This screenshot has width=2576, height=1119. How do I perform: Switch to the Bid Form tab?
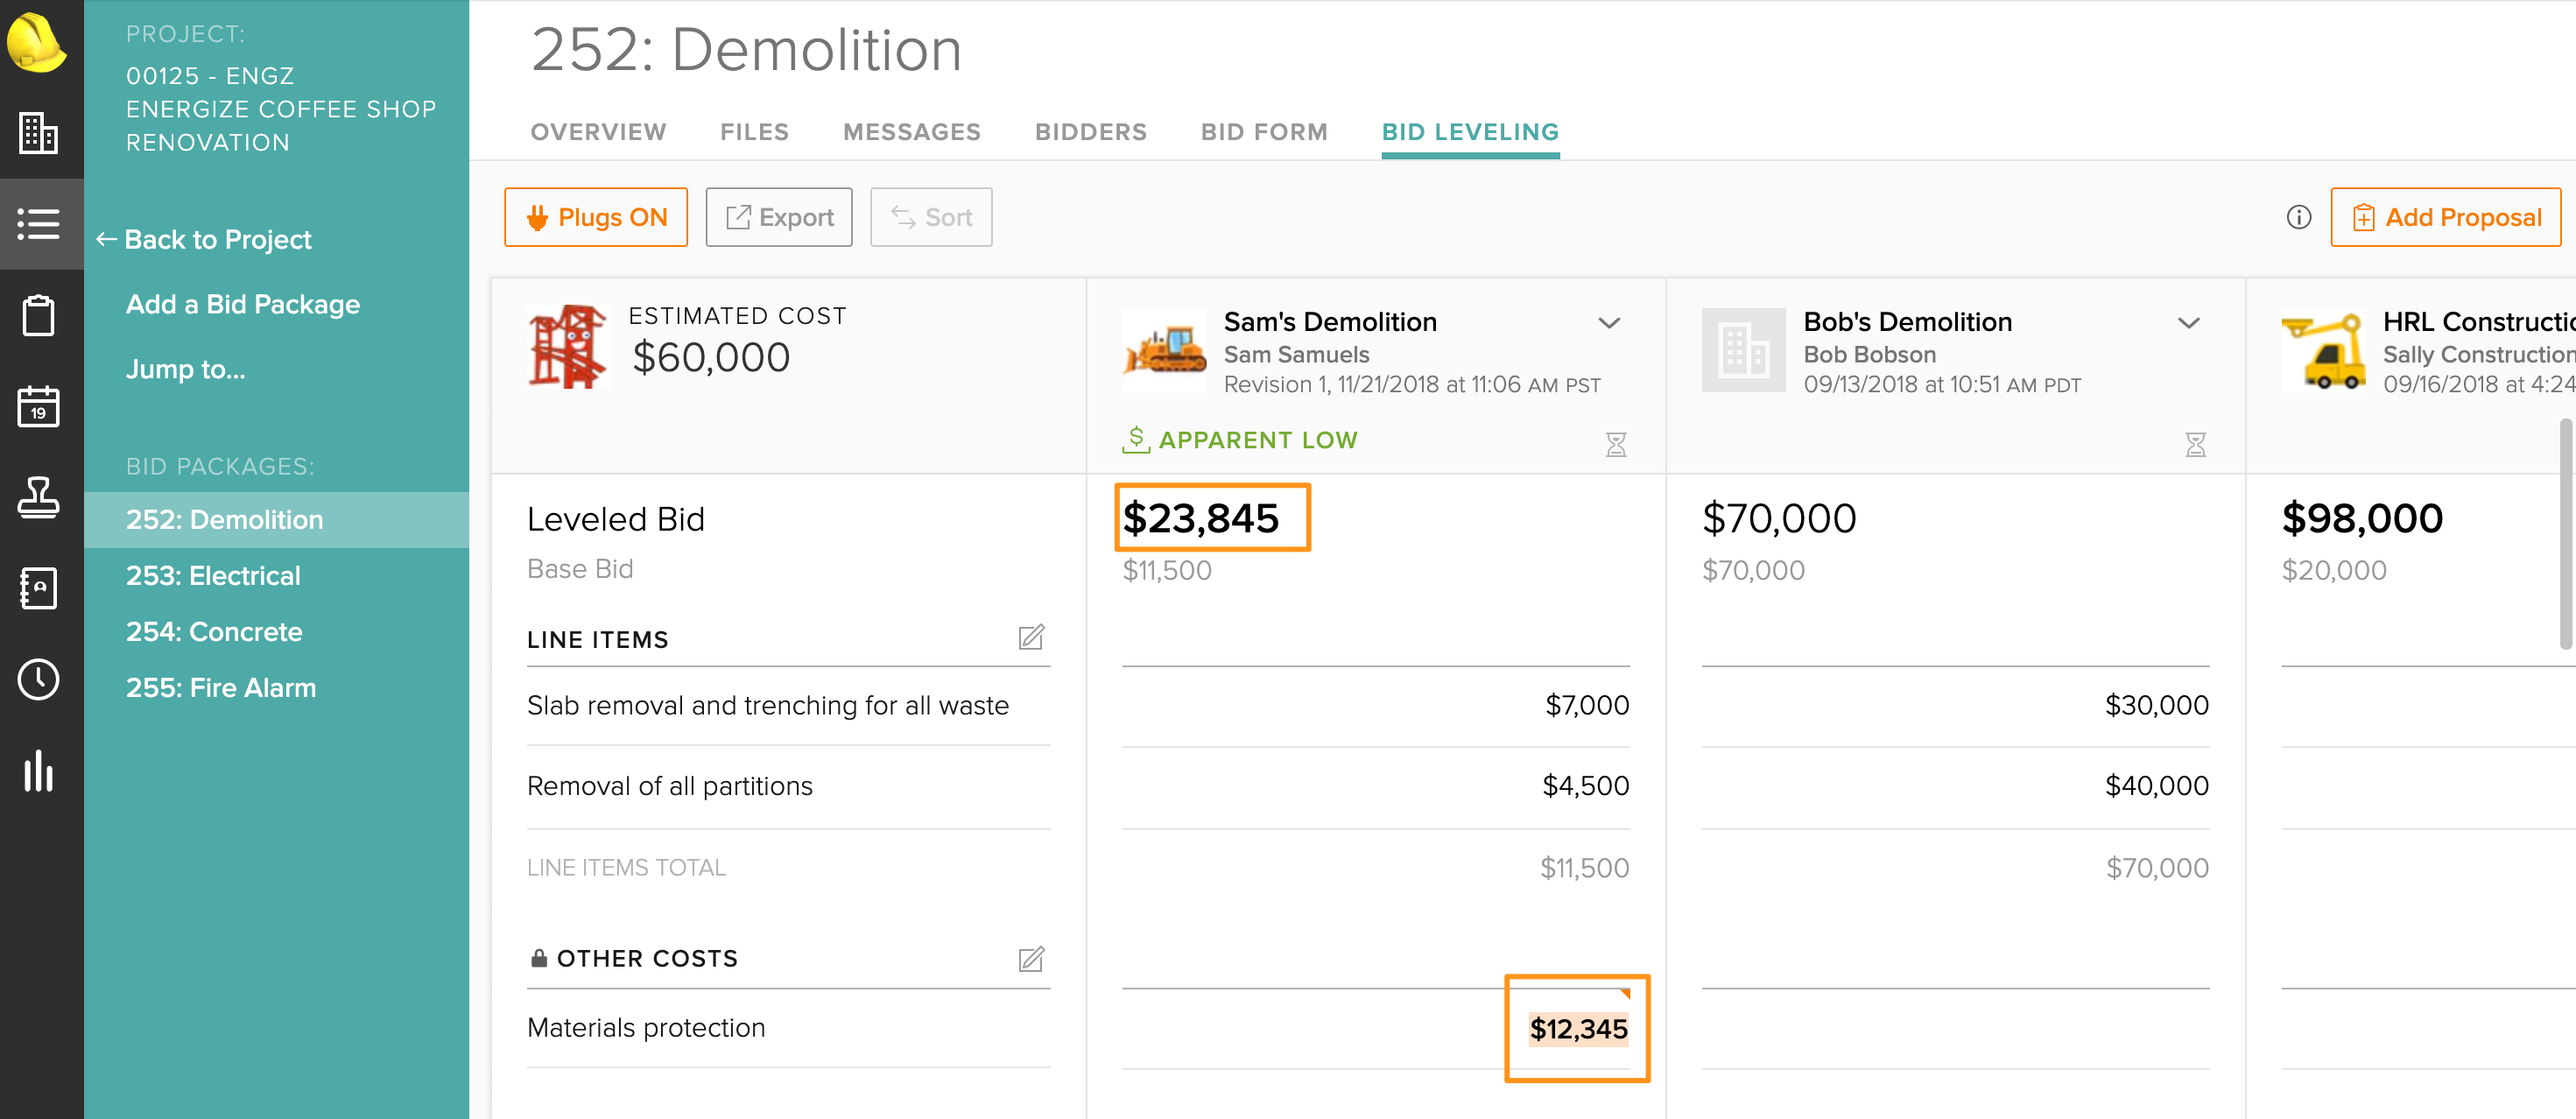click(x=1264, y=132)
